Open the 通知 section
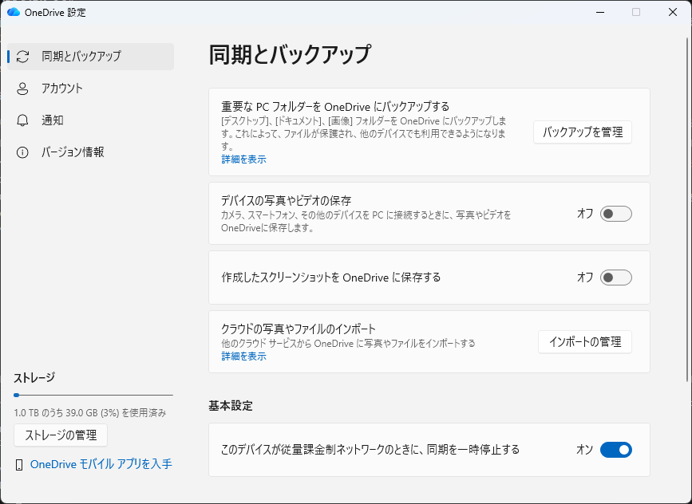 click(x=90, y=120)
